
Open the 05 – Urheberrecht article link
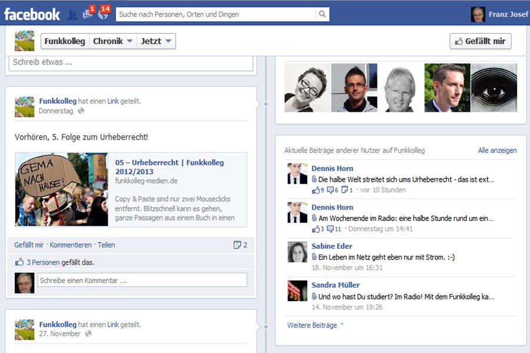(x=170, y=167)
